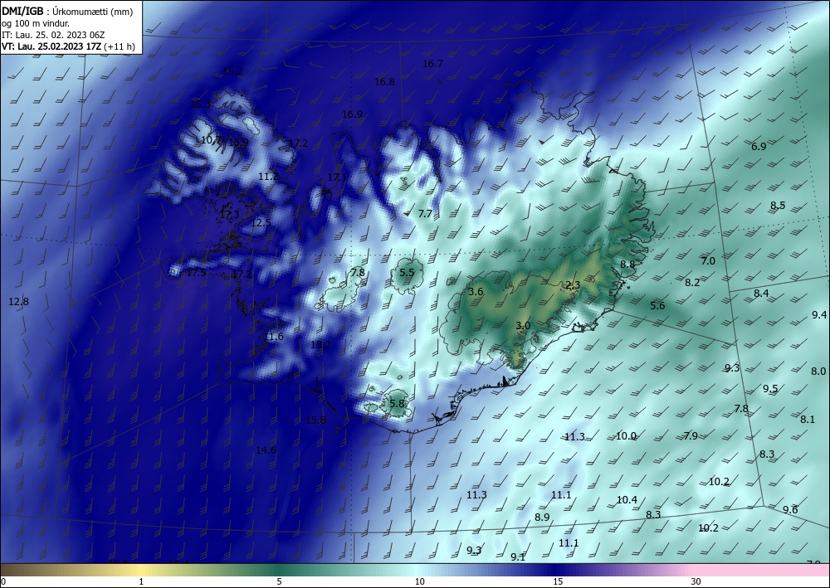Image resolution: width=830 pixels, height=588 pixels.
Task: Click the 2.3 value label
Action: point(573,285)
